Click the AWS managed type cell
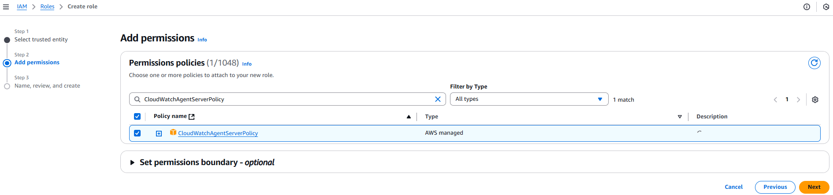Viewport: 833px width, 195px height. click(x=444, y=133)
